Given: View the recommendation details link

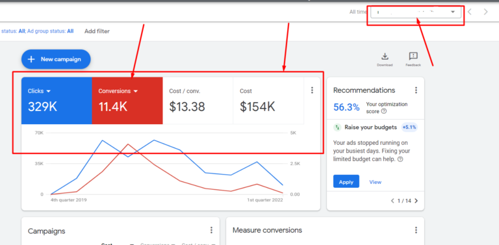Looking at the screenshot, I should [x=375, y=182].
